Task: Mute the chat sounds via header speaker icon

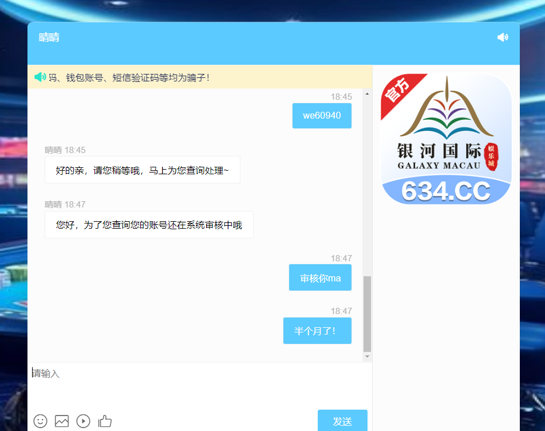Action: pyautogui.click(x=502, y=37)
